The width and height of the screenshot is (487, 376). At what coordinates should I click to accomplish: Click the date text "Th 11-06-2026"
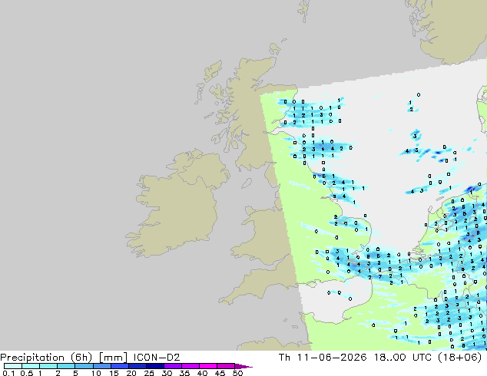[x=323, y=358]
